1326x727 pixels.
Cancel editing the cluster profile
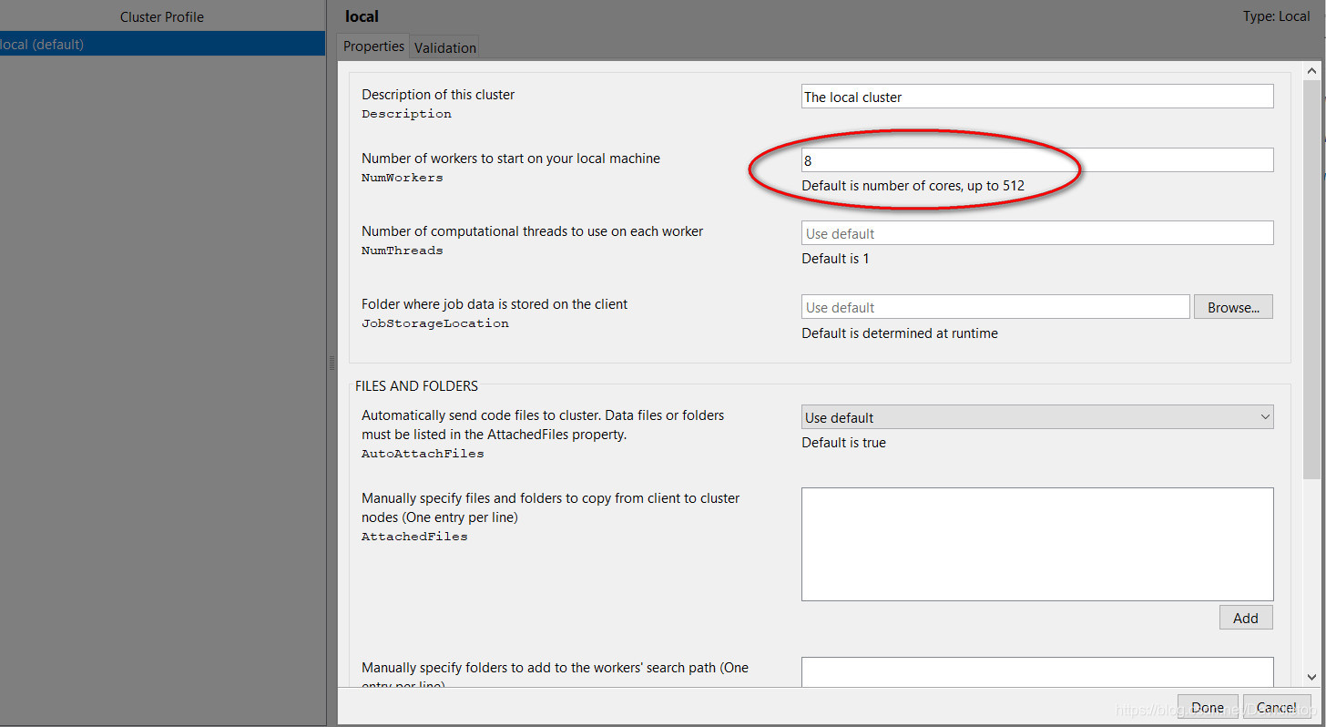(1276, 707)
